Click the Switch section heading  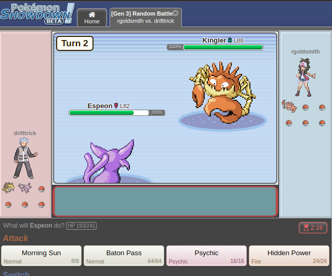point(16,273)
